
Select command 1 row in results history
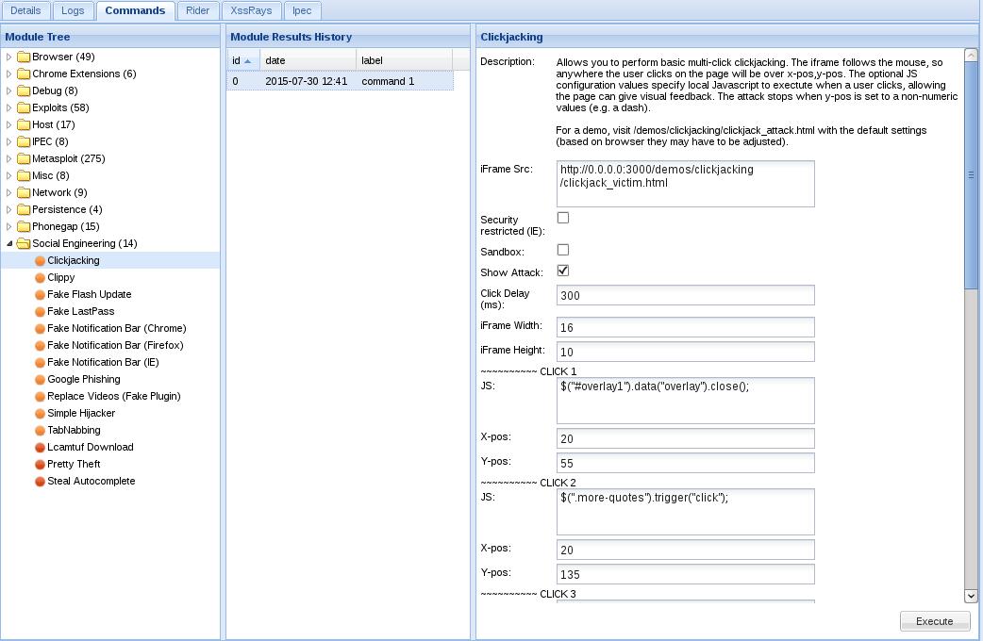pos(340,81)
